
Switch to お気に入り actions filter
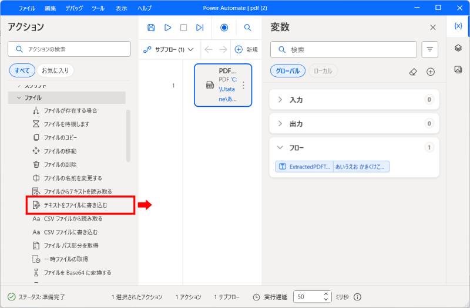[55, 70]
